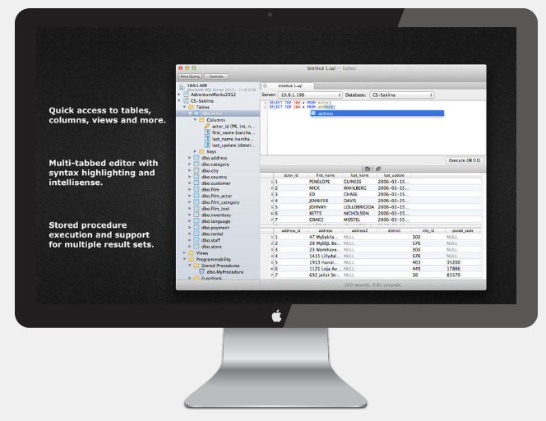Screen dimensions: 546x421
Task: Collapse the Columns folder under dbo.actor
Action: (196, 119)
